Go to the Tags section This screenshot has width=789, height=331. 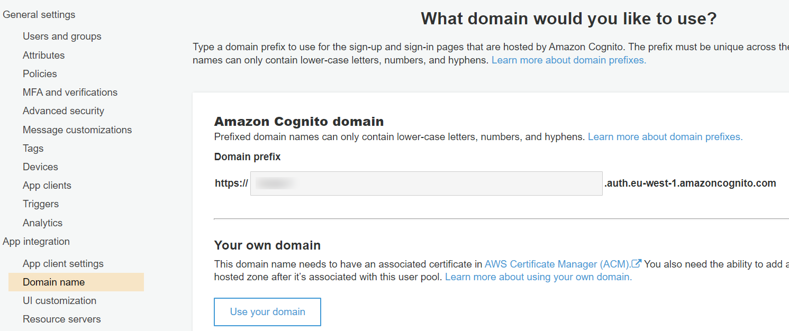tap(33, 148)
